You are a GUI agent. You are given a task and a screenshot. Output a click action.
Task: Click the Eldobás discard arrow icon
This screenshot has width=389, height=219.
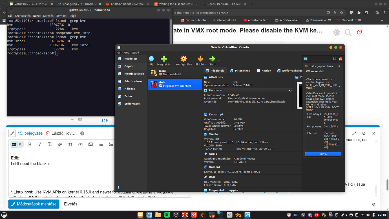point(200,59)
